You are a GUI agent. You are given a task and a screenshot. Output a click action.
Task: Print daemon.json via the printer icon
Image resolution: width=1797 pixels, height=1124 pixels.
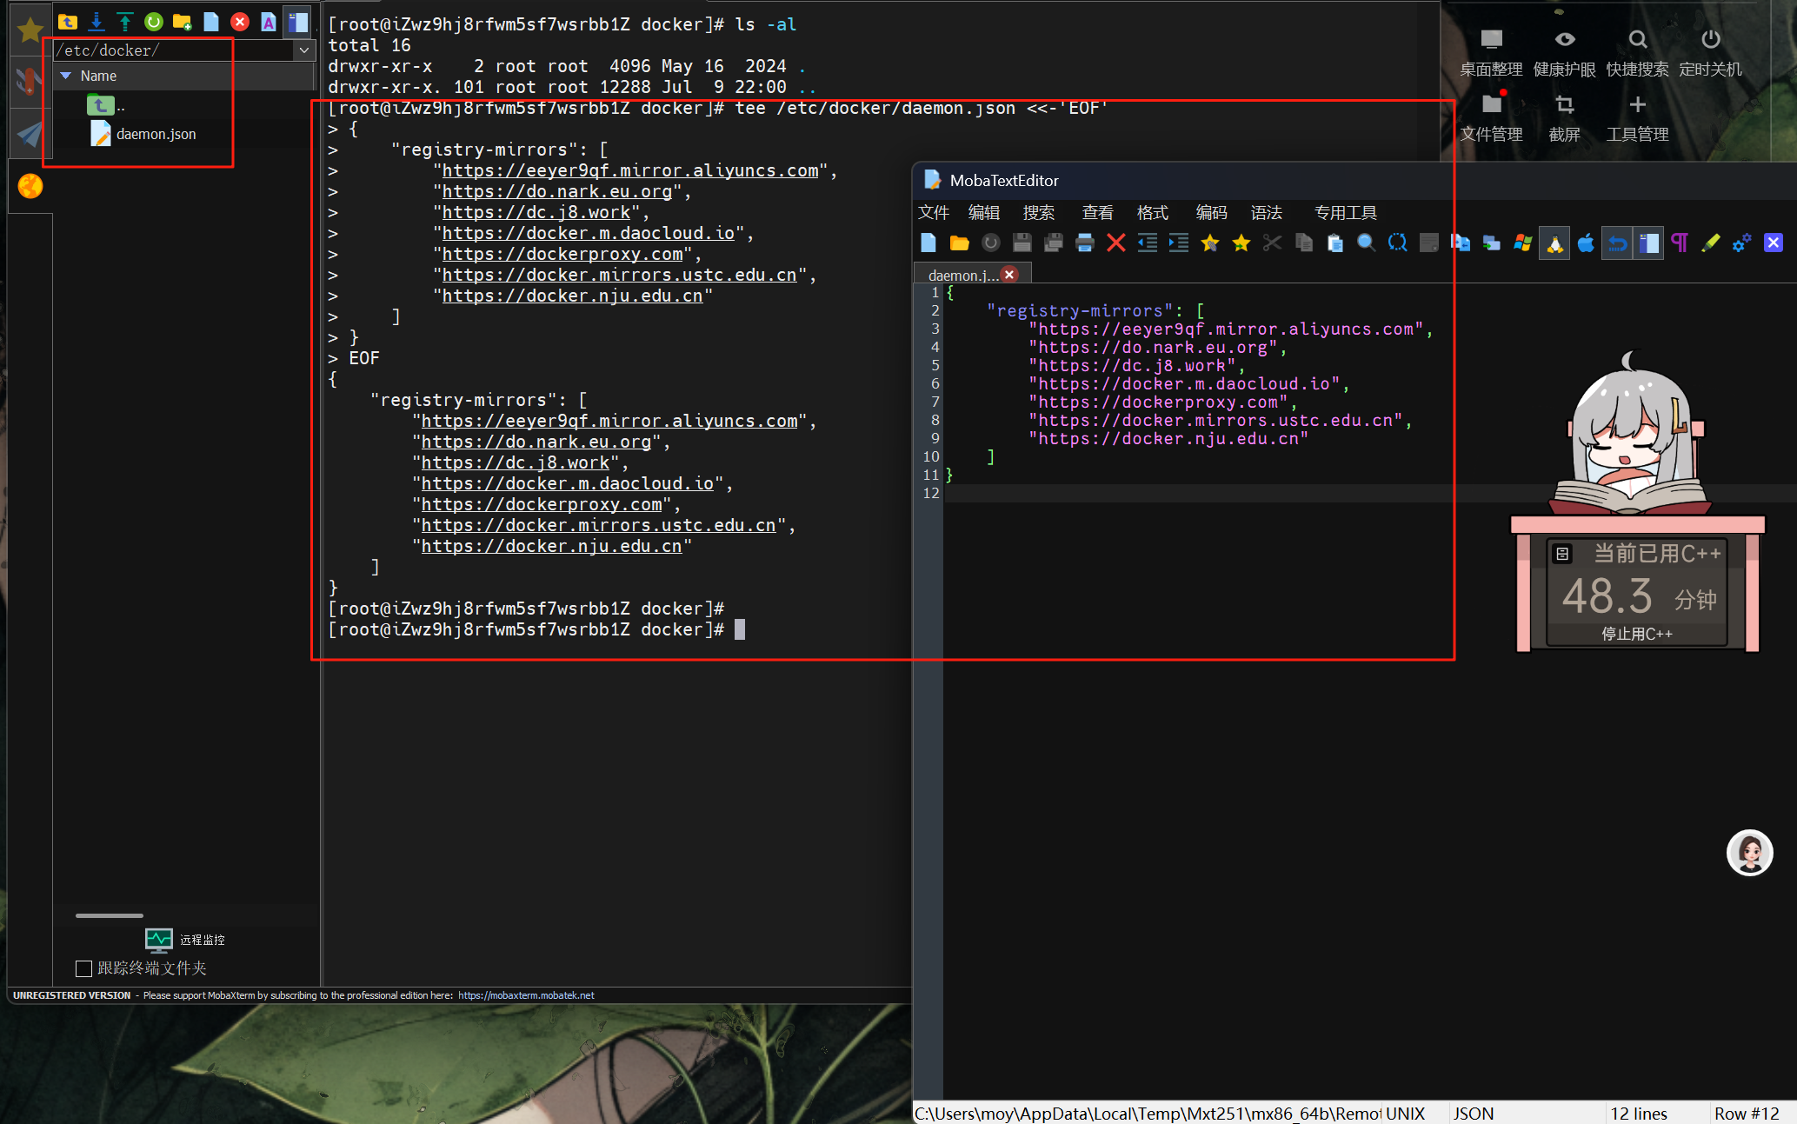(x=1084, y=243)
